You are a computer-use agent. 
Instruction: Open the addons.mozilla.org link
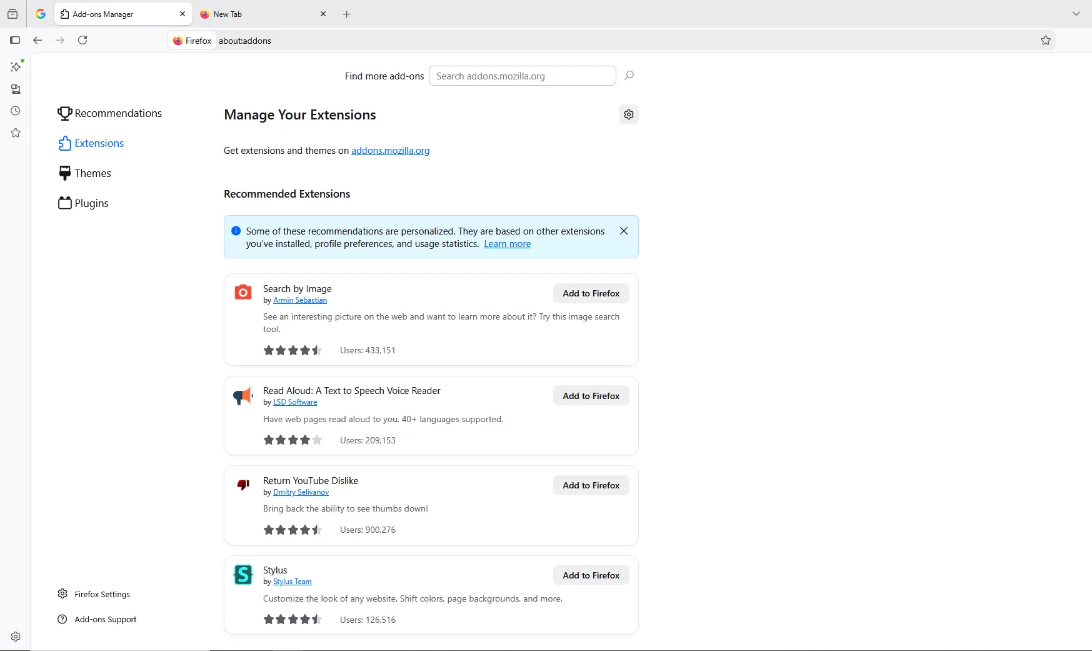390,151
